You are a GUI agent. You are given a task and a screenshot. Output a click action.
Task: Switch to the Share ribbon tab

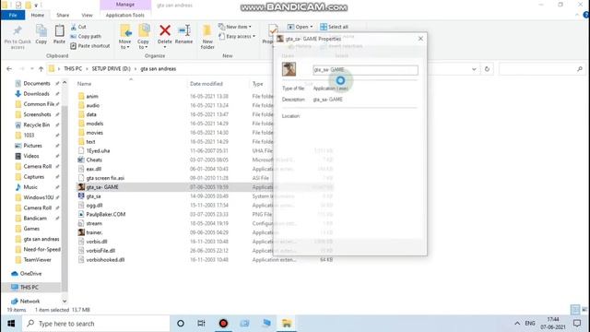[63, 15]
